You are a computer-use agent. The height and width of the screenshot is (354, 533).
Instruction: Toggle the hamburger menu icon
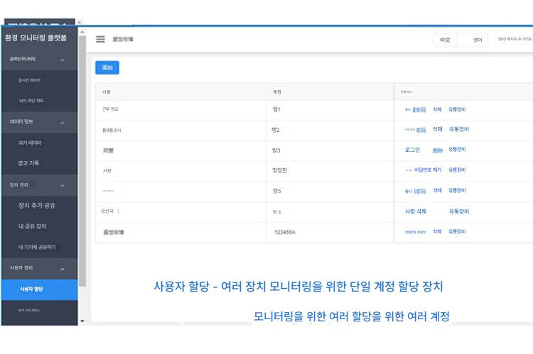[100, 40]
